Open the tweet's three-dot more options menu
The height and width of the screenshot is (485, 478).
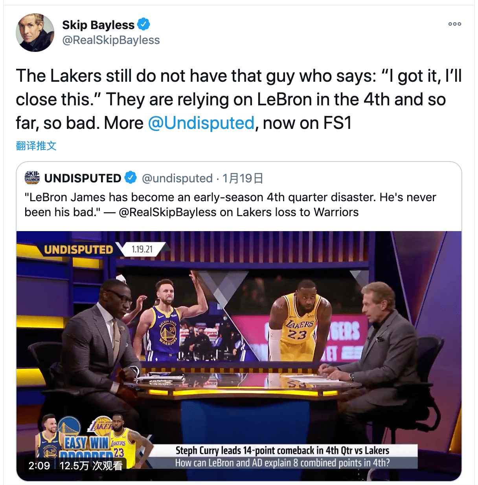point(454,24)
